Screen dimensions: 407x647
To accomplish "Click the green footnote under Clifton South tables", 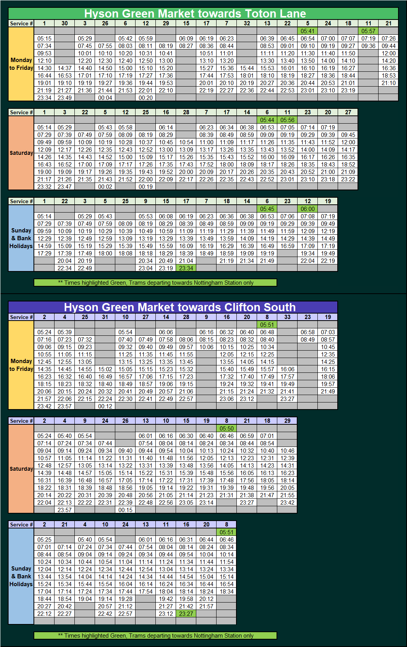I will (x=155, y=636).
